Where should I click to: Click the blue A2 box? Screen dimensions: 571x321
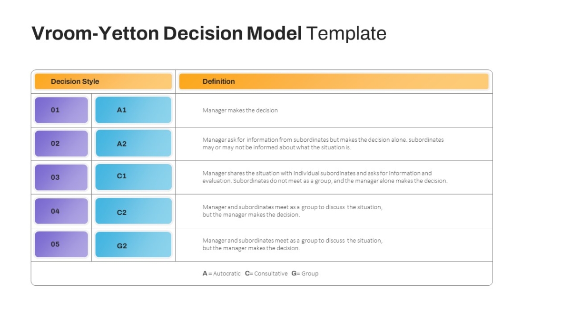pos(133,144)
